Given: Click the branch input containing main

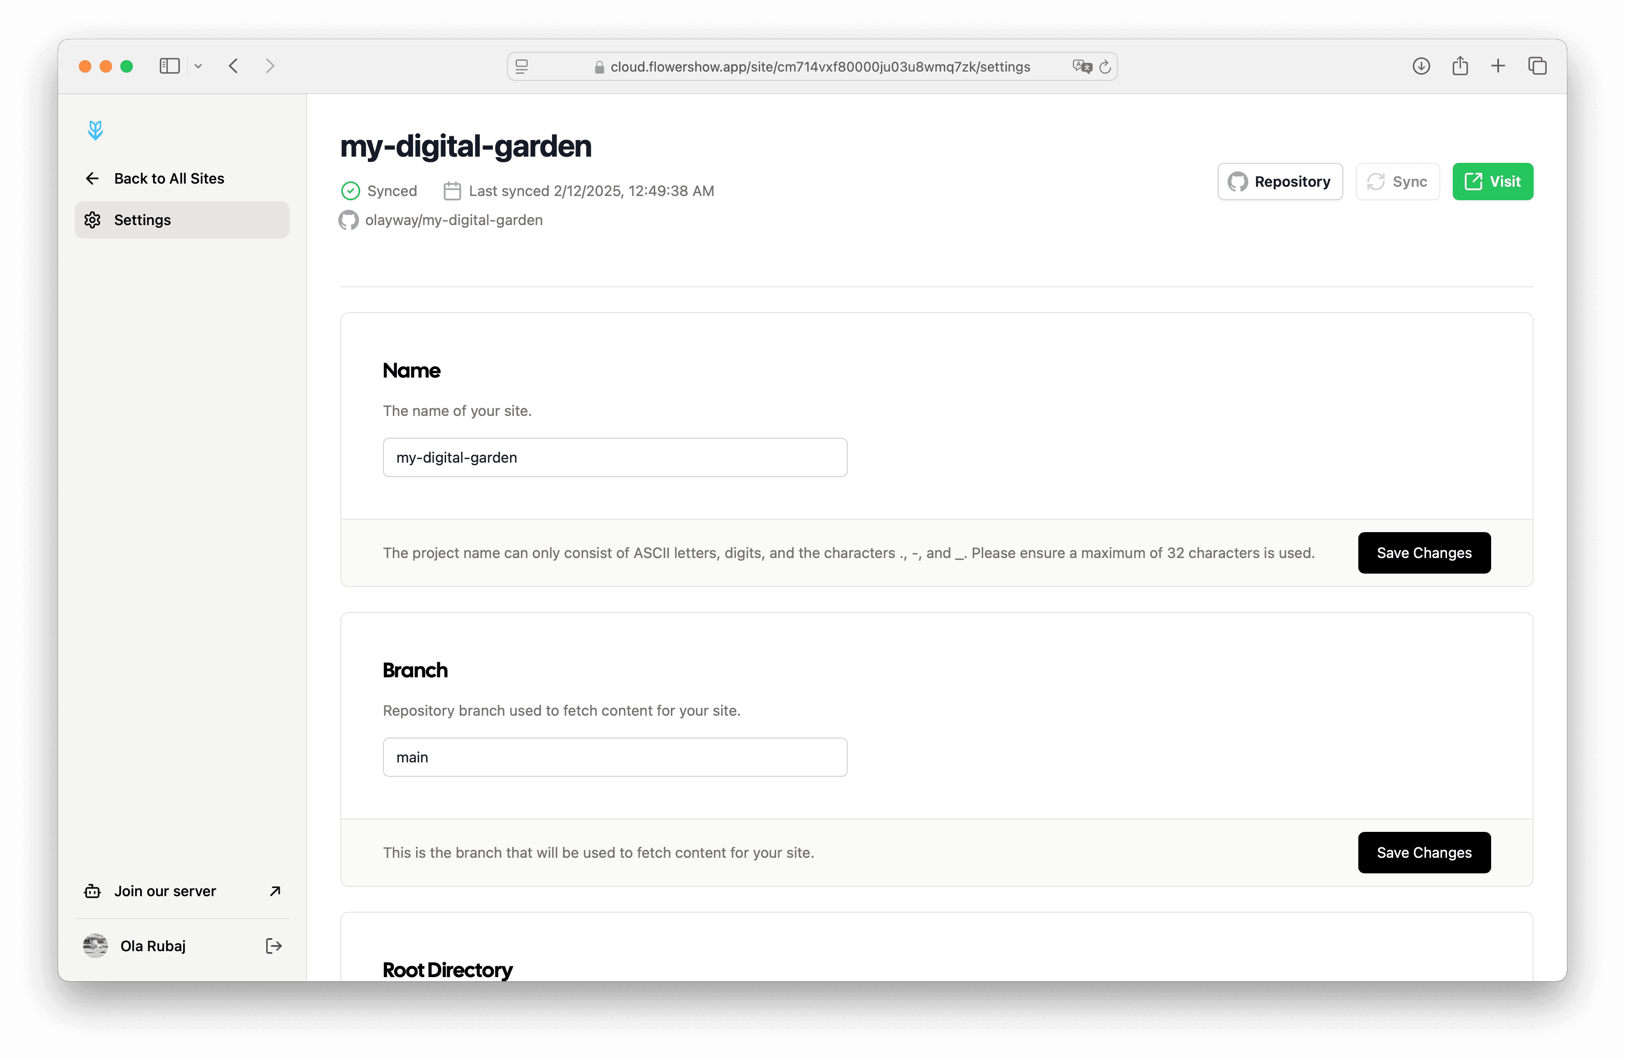Looking at the screenshot, I should tap(615, 757).
